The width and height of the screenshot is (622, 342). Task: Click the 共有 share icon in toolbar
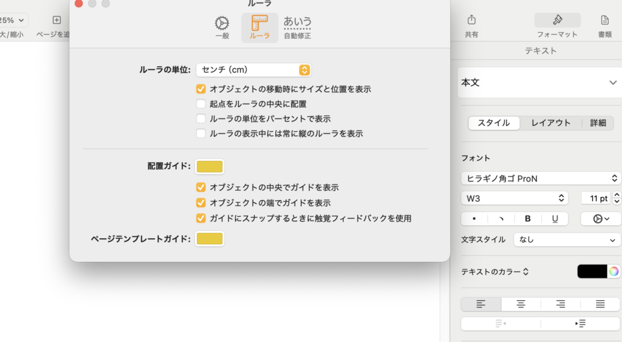[x=471, y=25]
